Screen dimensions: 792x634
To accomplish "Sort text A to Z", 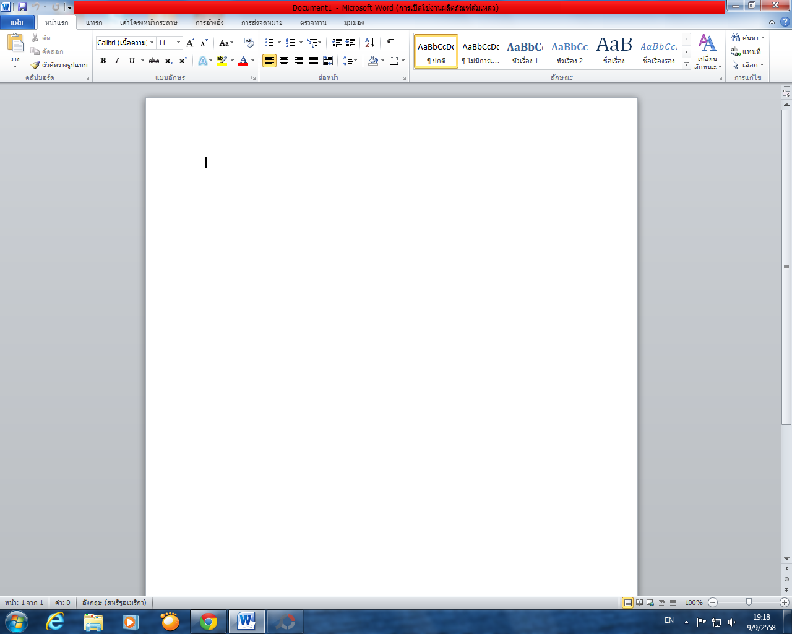I will tap(369, 43).
